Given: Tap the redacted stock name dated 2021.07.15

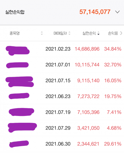Looking at the screenshot, I should [x=20, y=82].
